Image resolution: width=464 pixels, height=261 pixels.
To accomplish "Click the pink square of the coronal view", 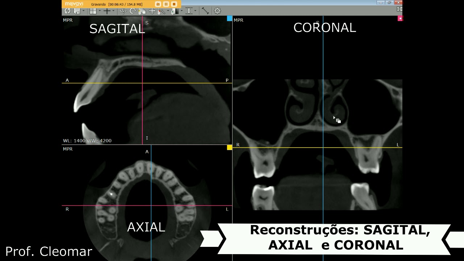I will pos(400,18).
